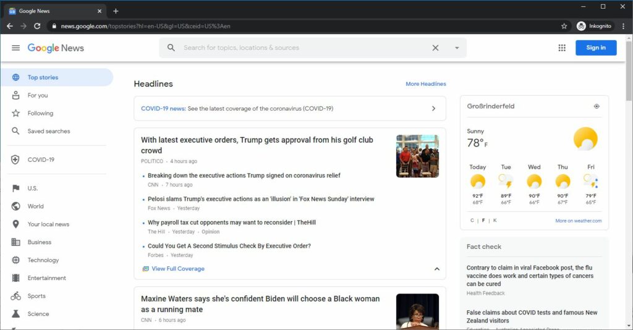Click the Saved searches magnifier icon
Screen dimensions: 633x330
pos(15,131)
